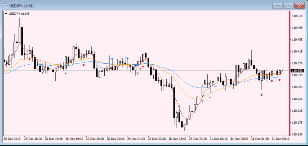The height and width of the screenshot is (146, 308).
Task: Click the 31 Dec 02:10 time label
Action: click(x=281, y=139)
